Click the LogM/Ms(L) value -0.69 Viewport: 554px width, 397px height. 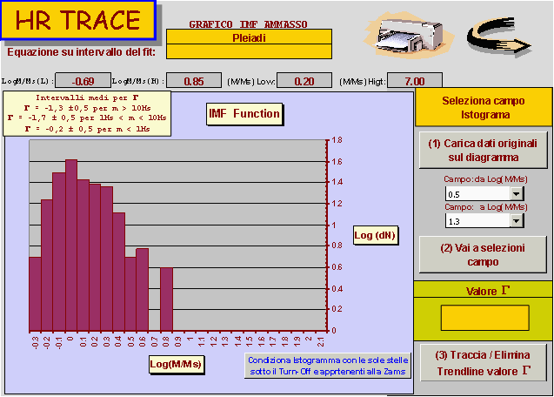pos(83,81)
